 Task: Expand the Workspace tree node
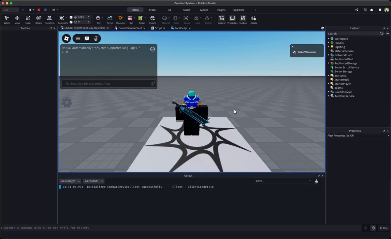tap(328, 39)
